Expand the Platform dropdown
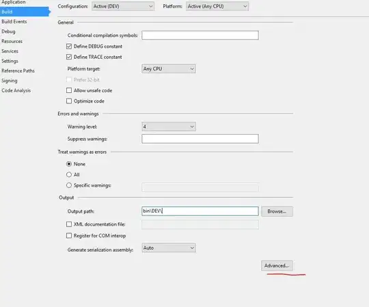This screenshot has height=307, width=369. (217, 6)
